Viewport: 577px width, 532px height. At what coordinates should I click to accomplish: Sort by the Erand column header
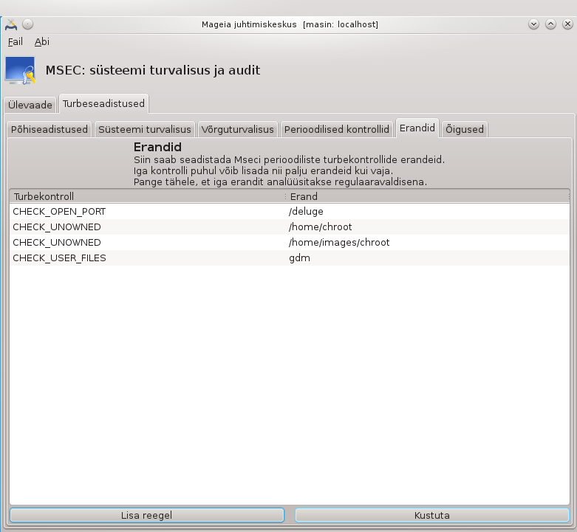pyautogui.click(x=428, y=196)
